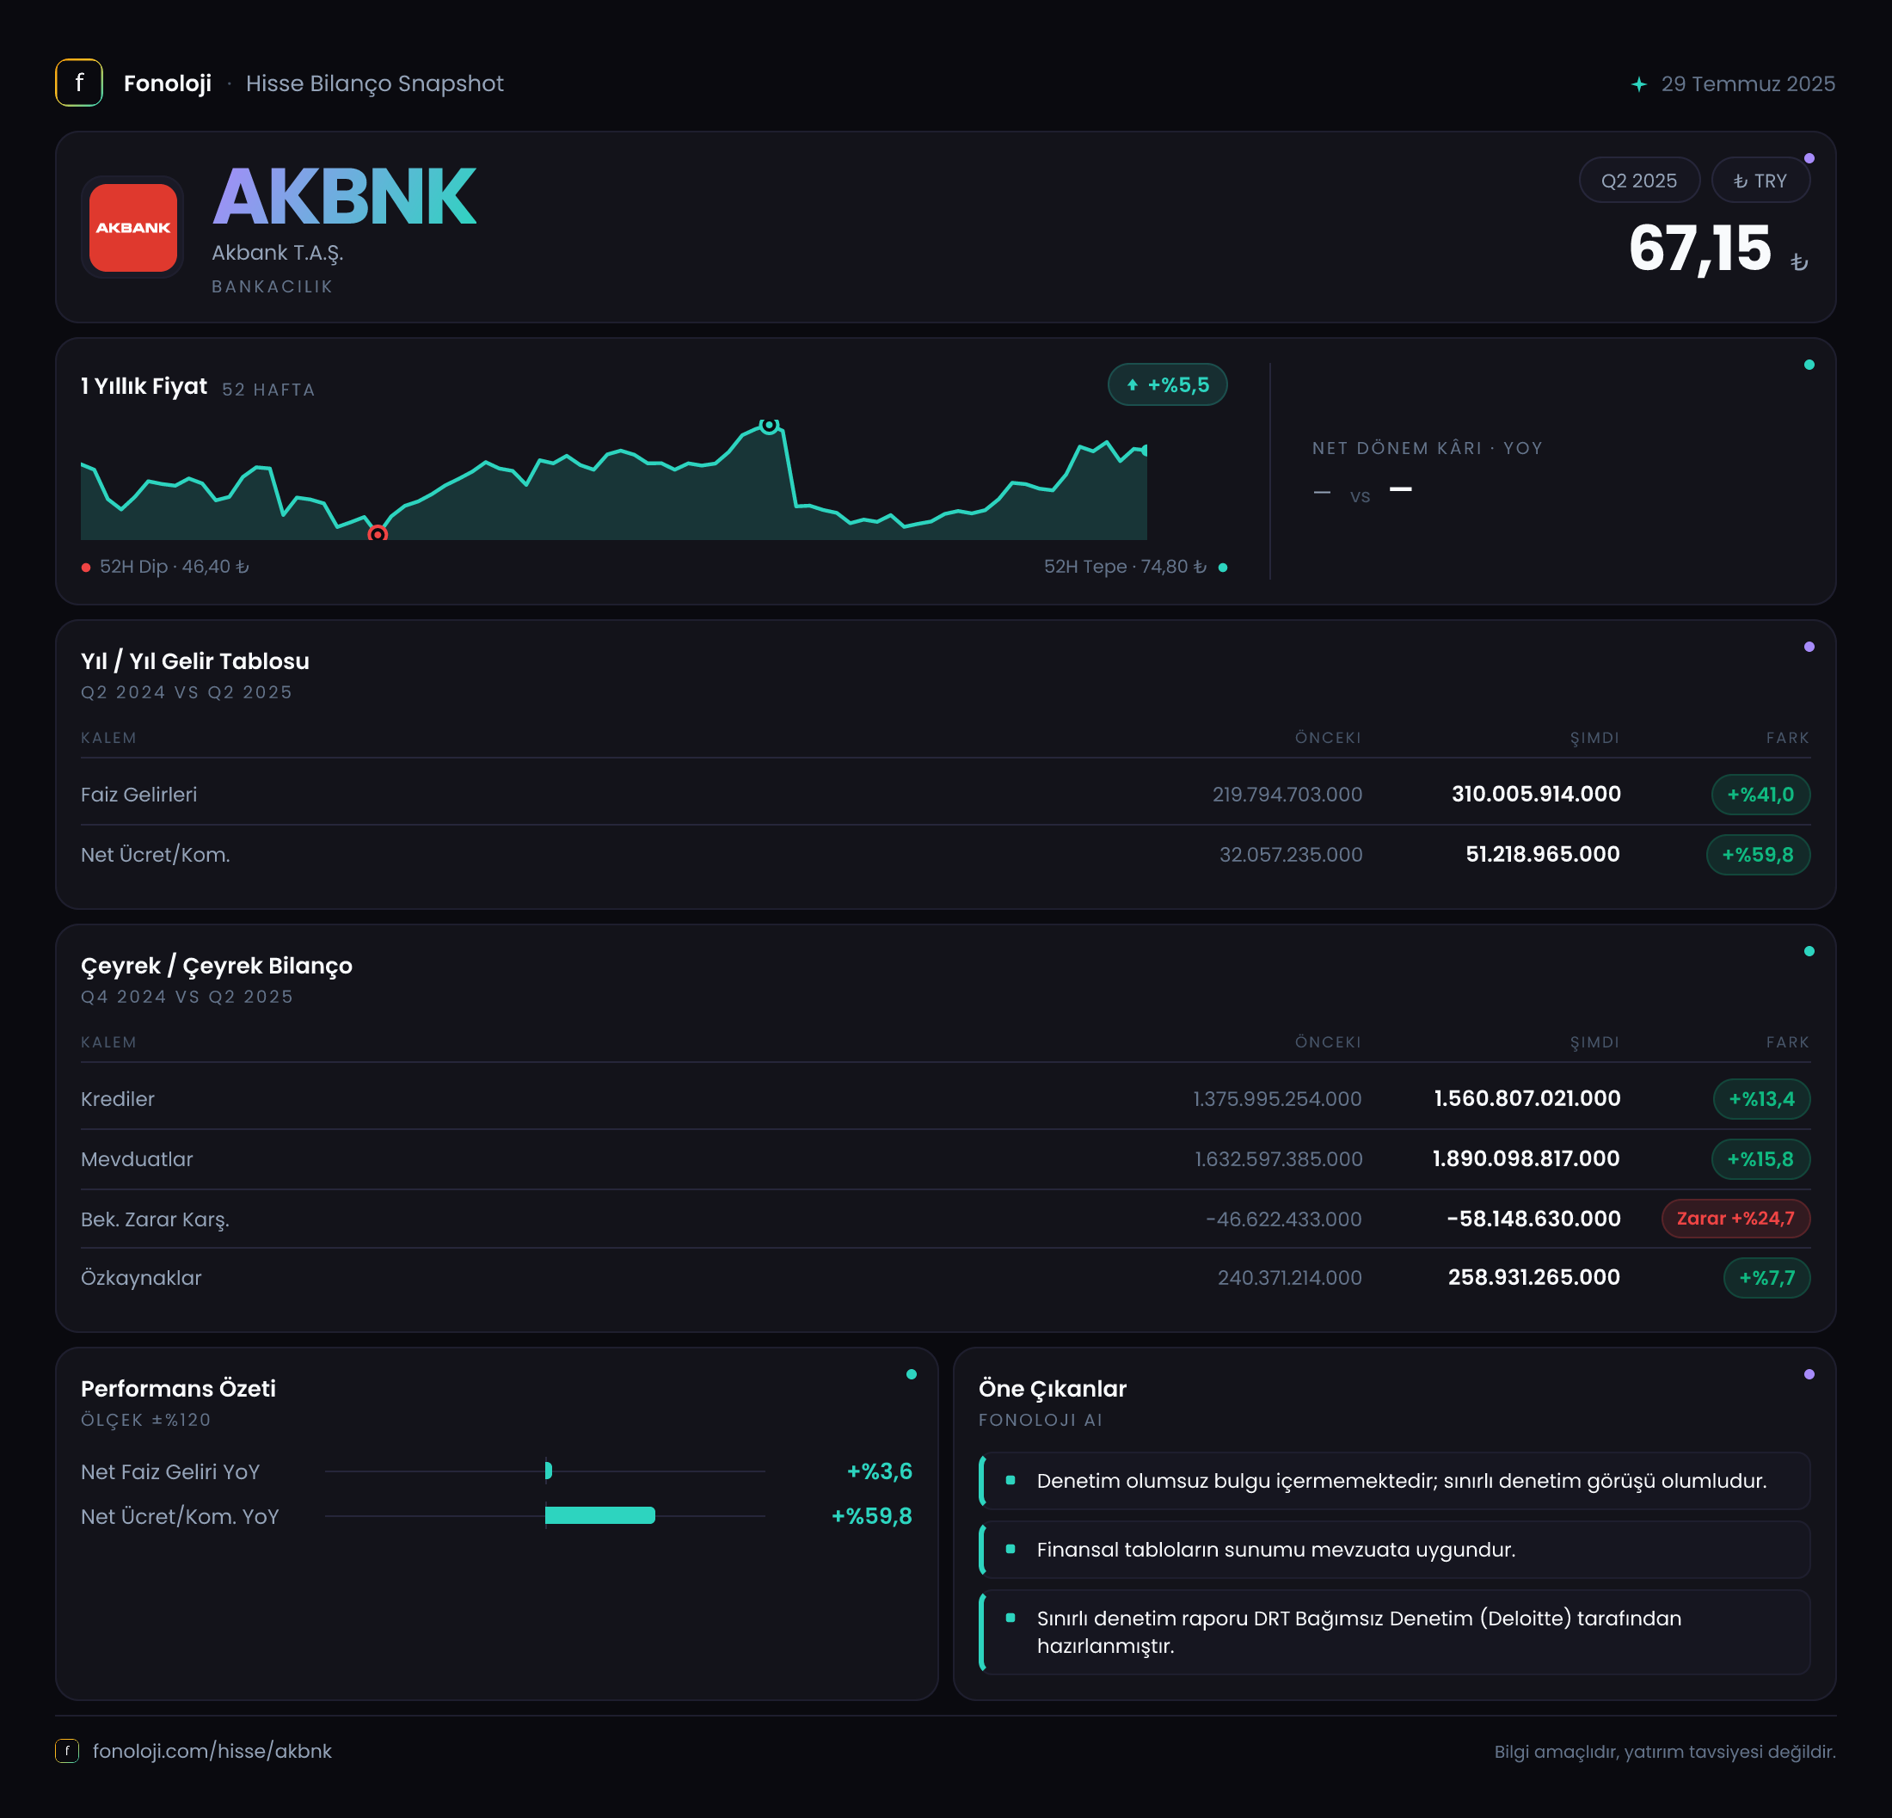1892x1818 pixels.
Task: Click the value 1.560.807.021.000
Action: point(1527,1097)
